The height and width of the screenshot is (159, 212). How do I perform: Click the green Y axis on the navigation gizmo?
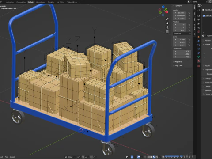(x=166, y=9)
